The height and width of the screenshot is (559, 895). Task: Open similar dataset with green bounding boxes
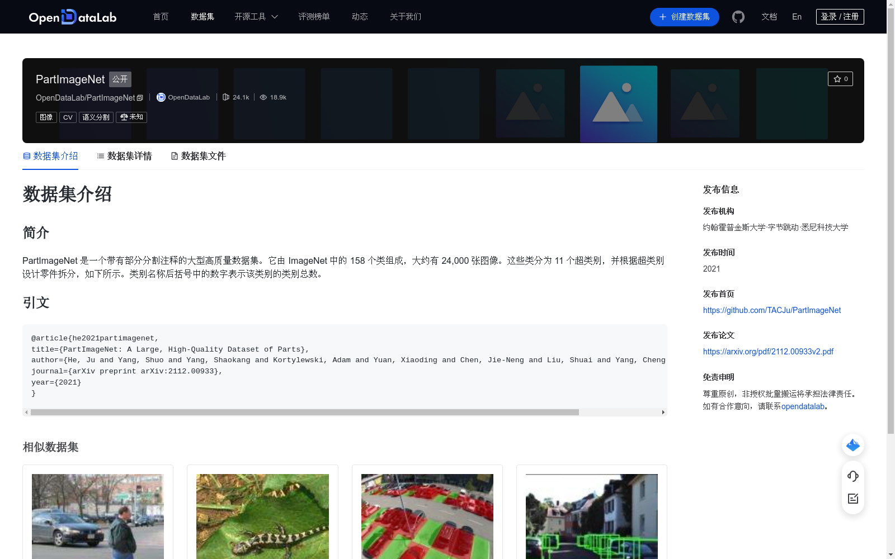coord(592,517)
